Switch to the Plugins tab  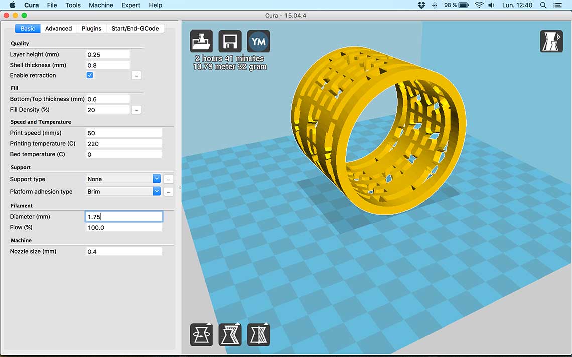point(91,28)
